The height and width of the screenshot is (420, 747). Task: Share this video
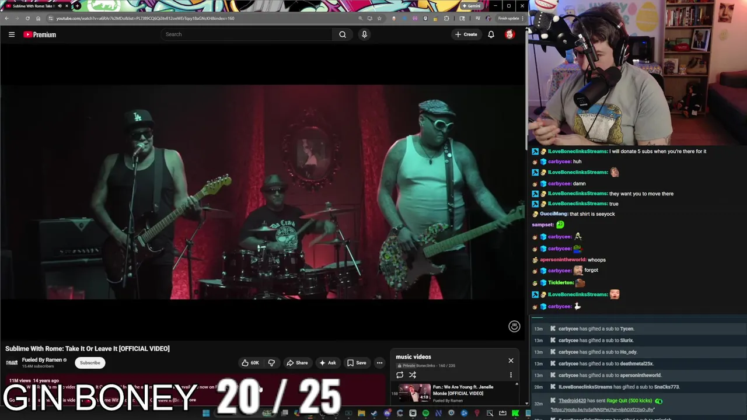coord(297,363)
